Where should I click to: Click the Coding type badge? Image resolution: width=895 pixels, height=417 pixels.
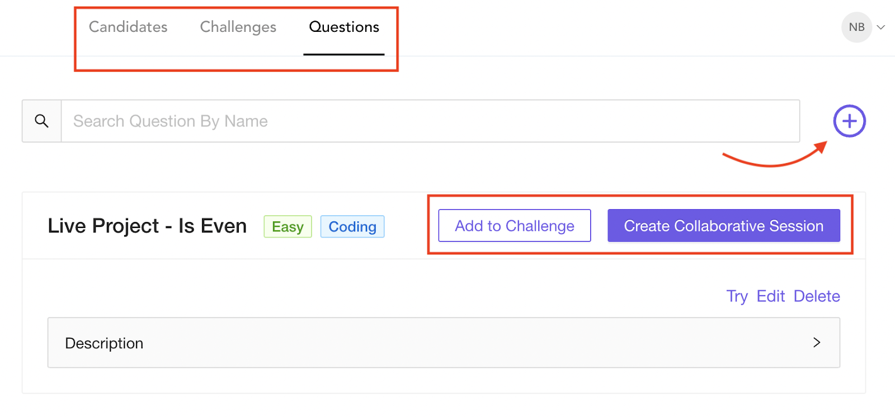pyautogui.click(x=352, y=226)
